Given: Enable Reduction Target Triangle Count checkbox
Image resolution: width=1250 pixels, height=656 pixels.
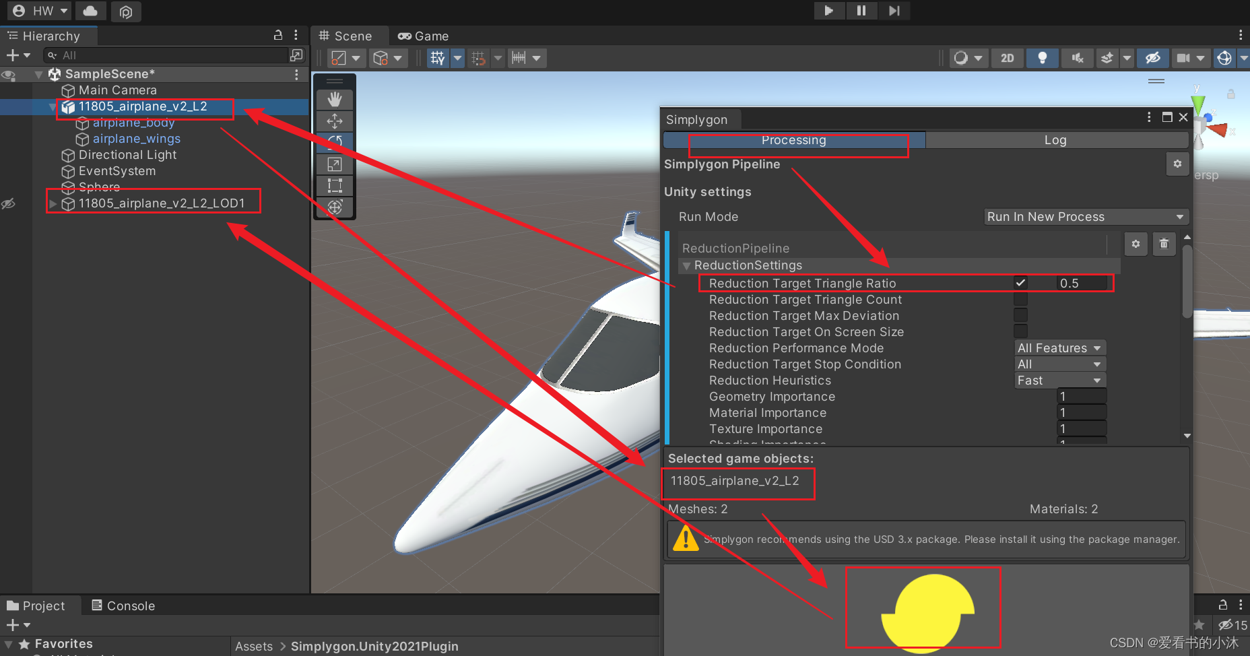Looking at the screenshot, I should [1020, 300].
